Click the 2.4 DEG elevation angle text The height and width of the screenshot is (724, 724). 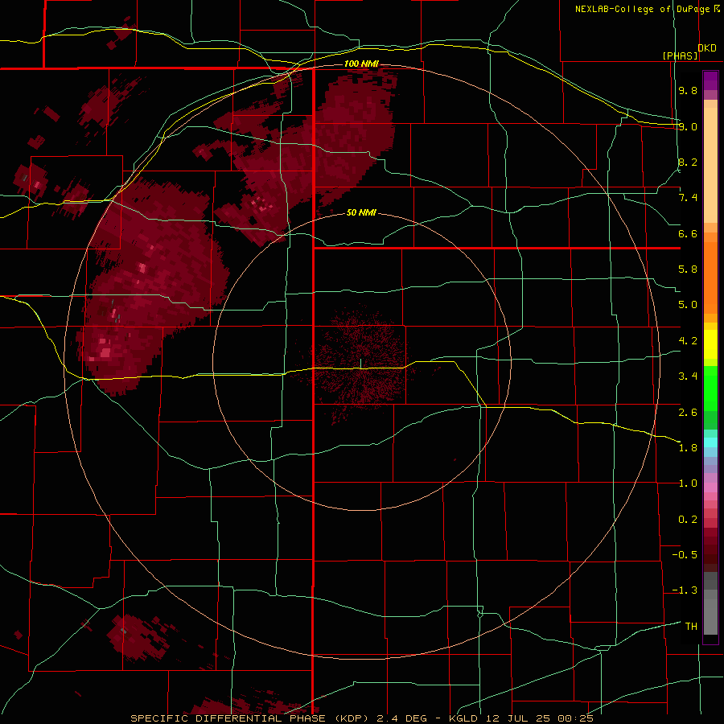(x=402, y=718)
